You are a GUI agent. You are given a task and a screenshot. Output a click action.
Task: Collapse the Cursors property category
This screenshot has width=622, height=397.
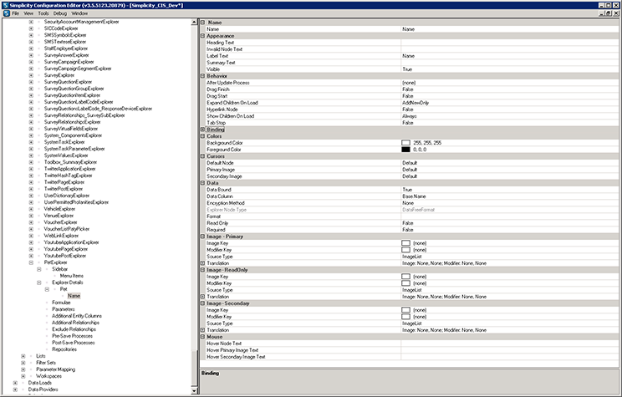coord(202,156)
